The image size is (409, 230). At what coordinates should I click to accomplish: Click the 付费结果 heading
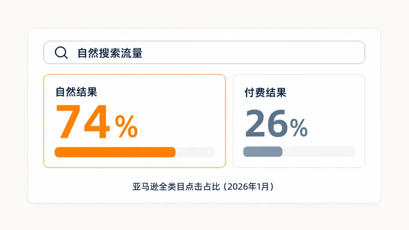point(265,92)
